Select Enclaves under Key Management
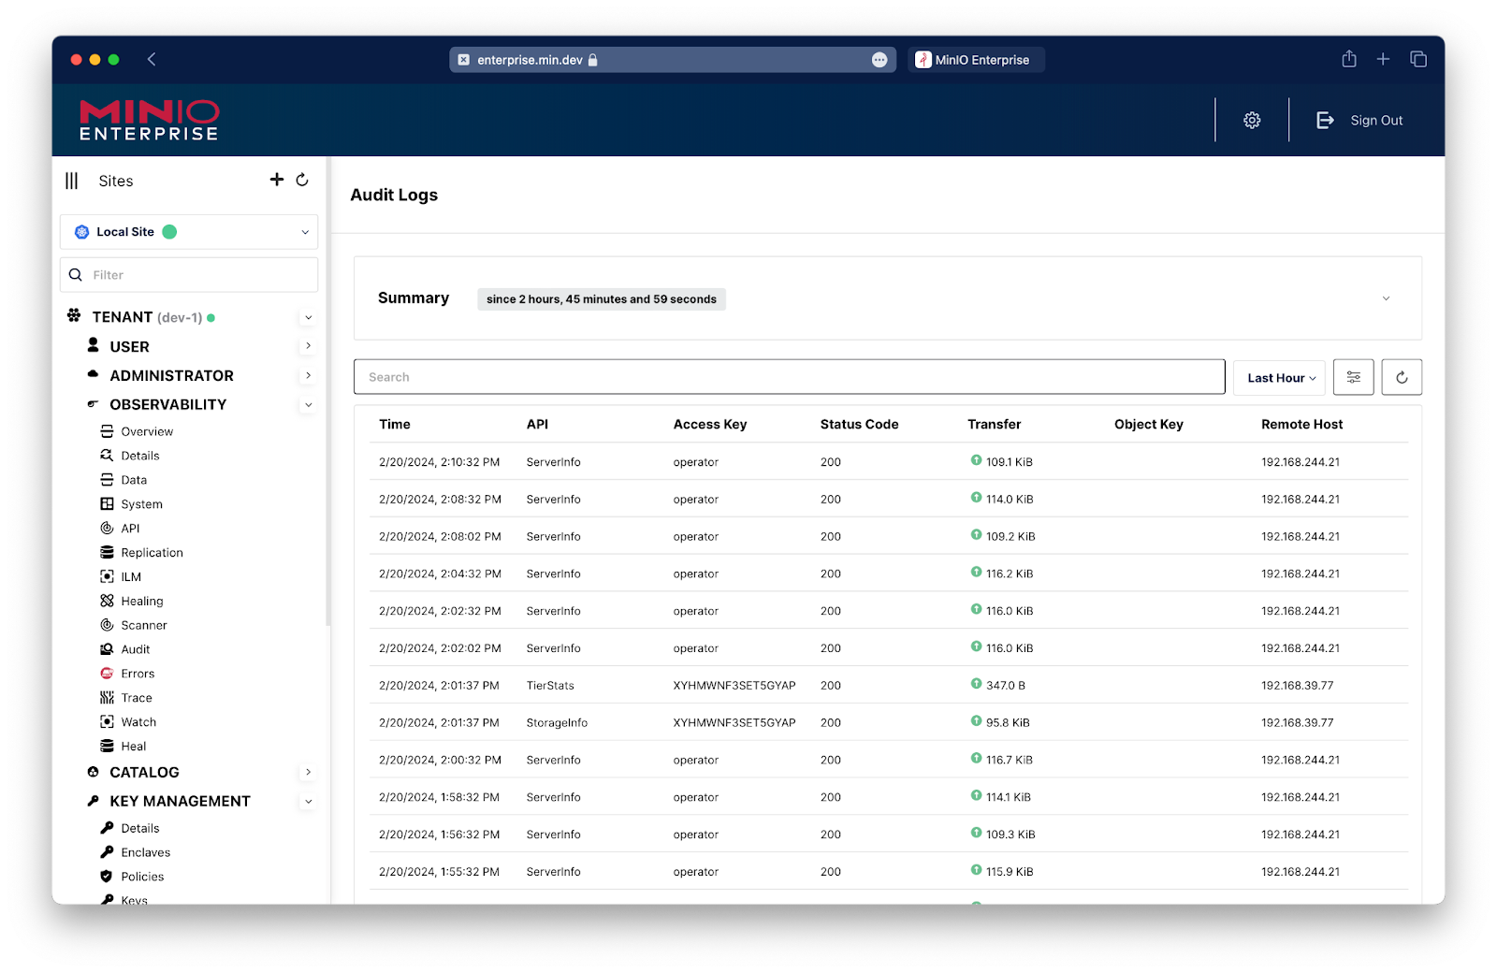Screen dimensions: 1497x973 (x=145, y=852)
